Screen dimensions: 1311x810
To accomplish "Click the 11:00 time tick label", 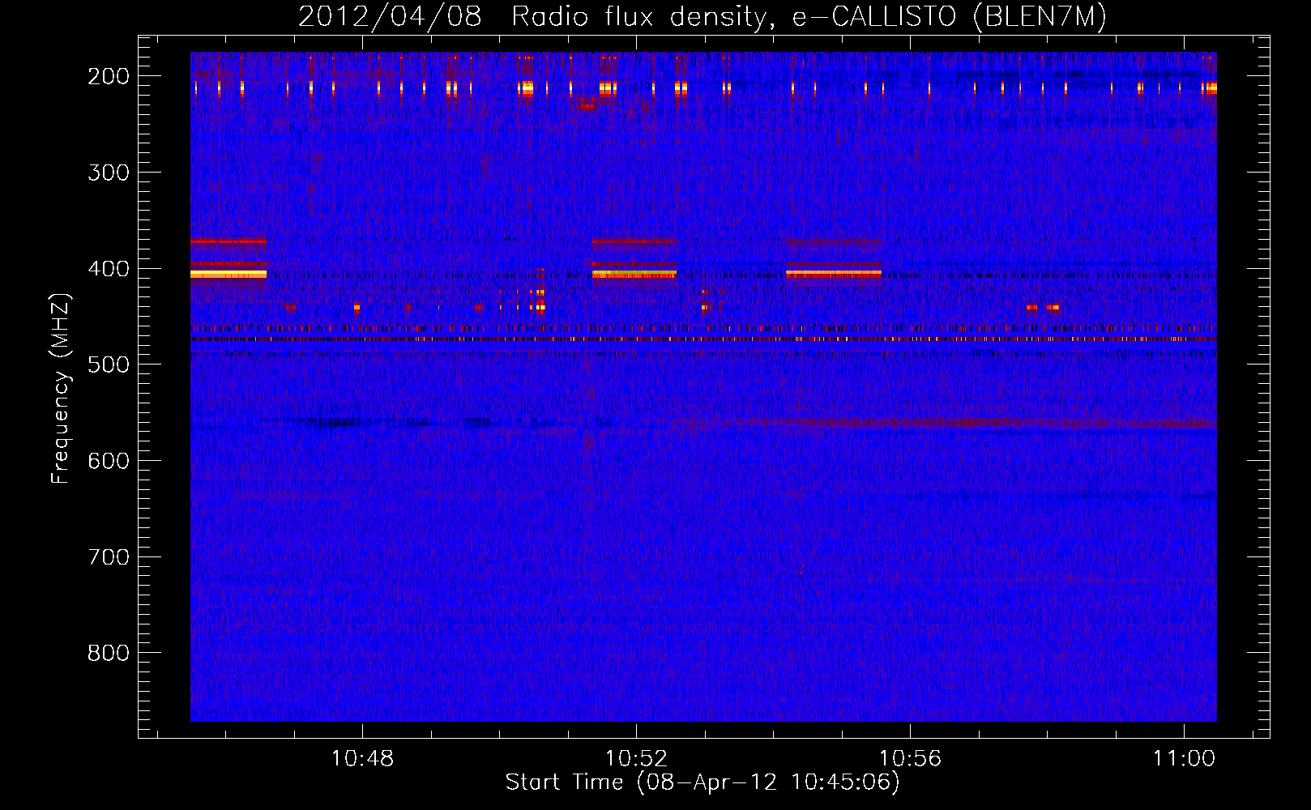I will pos(1185,758).
